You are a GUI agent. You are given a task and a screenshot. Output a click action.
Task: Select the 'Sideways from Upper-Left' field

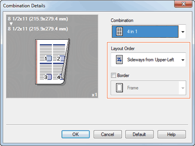[x=148, y=60]
